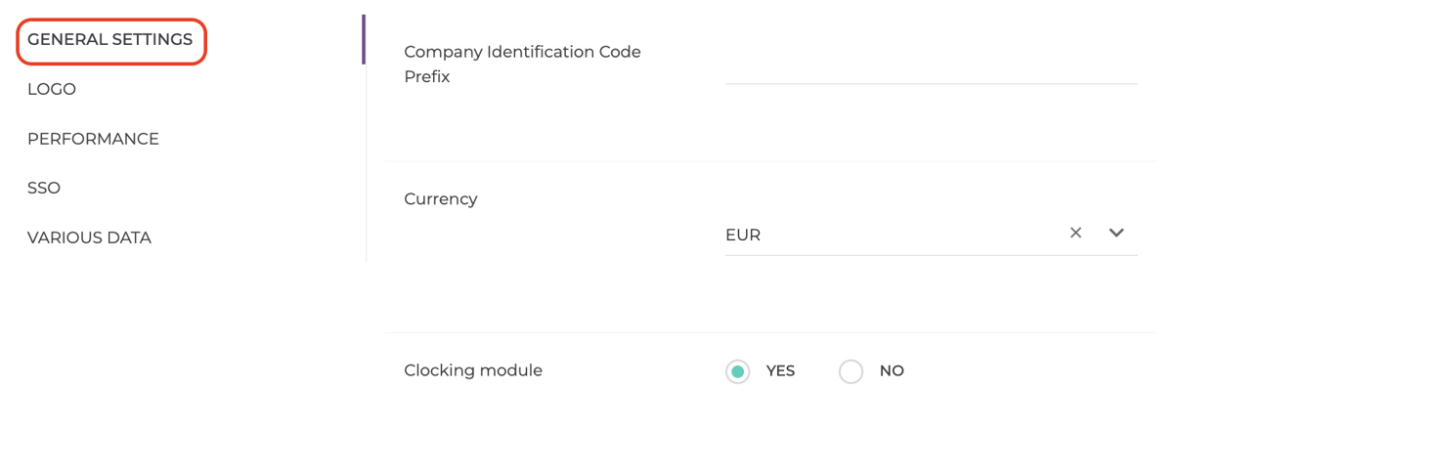Click the purple active-section indicator bar
This screenshot has height=474, width=1441.
pos(364,40)
